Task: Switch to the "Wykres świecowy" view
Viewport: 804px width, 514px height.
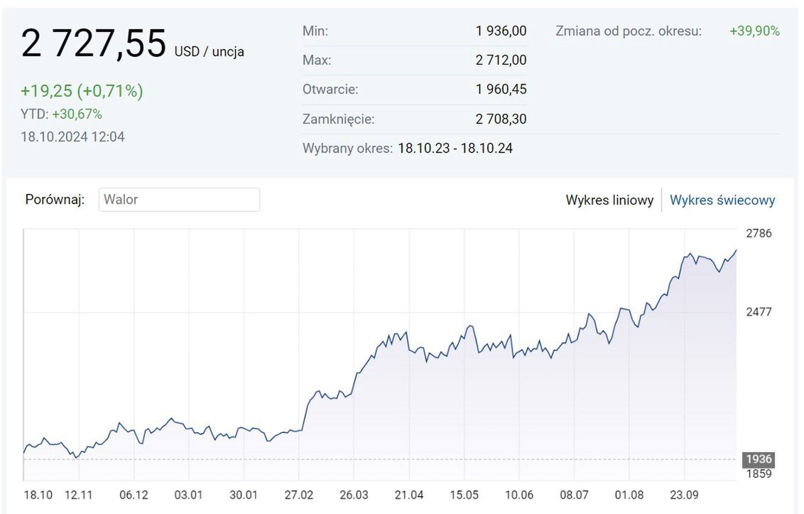Action: pos(722,200)
